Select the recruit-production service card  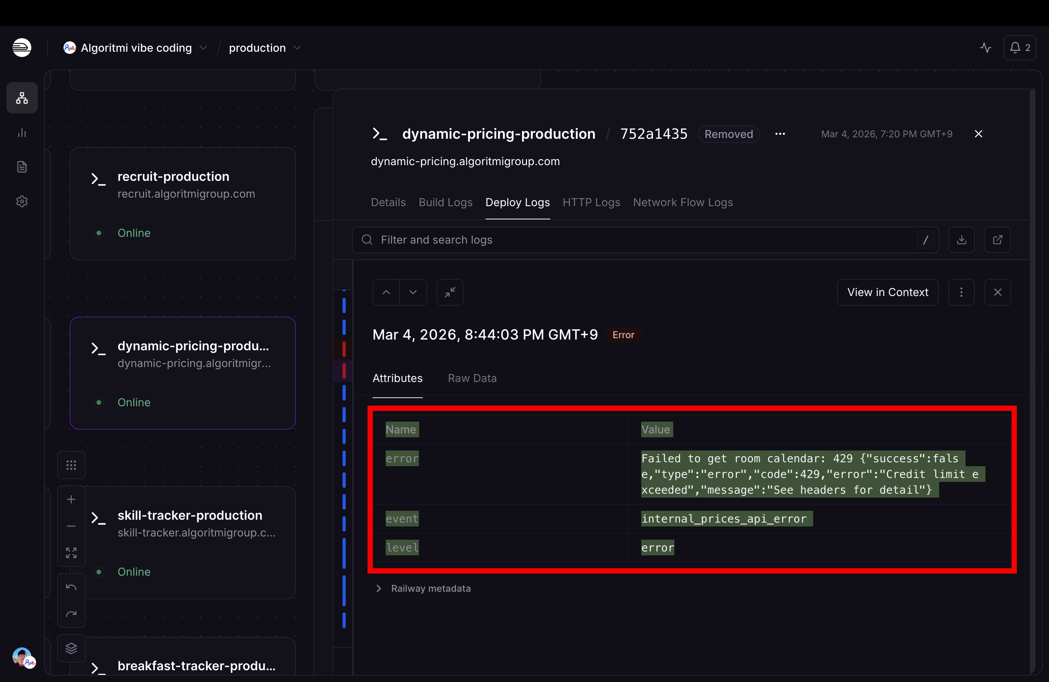(182, 204)
